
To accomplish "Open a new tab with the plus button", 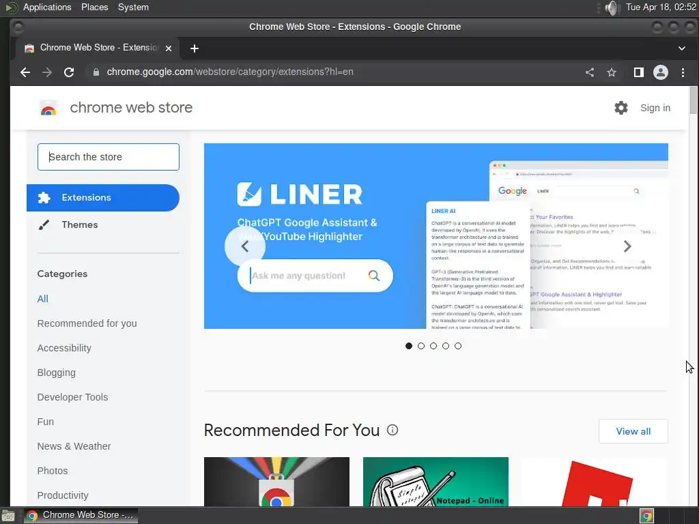I will (x=195, y=48).
